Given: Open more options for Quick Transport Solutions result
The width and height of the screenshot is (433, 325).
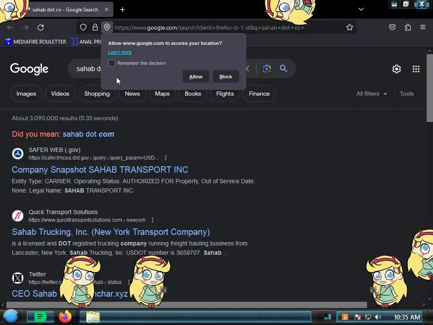Looking at the screenshot, I should 152,220.
